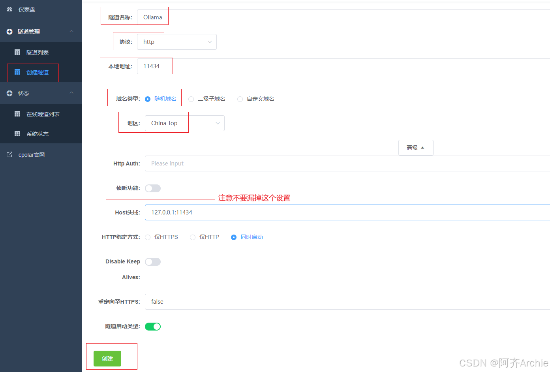Select the 自定义域名 radio option

pos(240,99)
